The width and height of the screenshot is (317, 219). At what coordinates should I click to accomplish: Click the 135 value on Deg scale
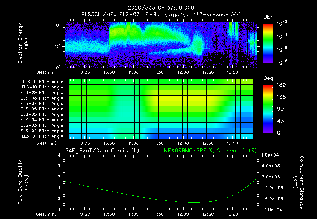point(281,97)
